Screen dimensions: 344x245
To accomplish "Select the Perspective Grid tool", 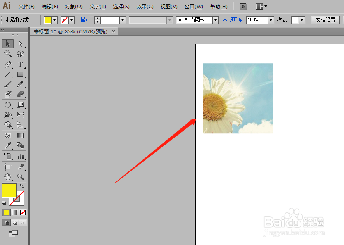I will coord(20,125).
